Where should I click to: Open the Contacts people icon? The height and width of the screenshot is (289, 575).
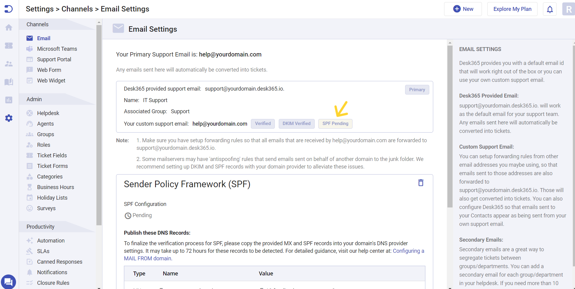click(9, 63)
